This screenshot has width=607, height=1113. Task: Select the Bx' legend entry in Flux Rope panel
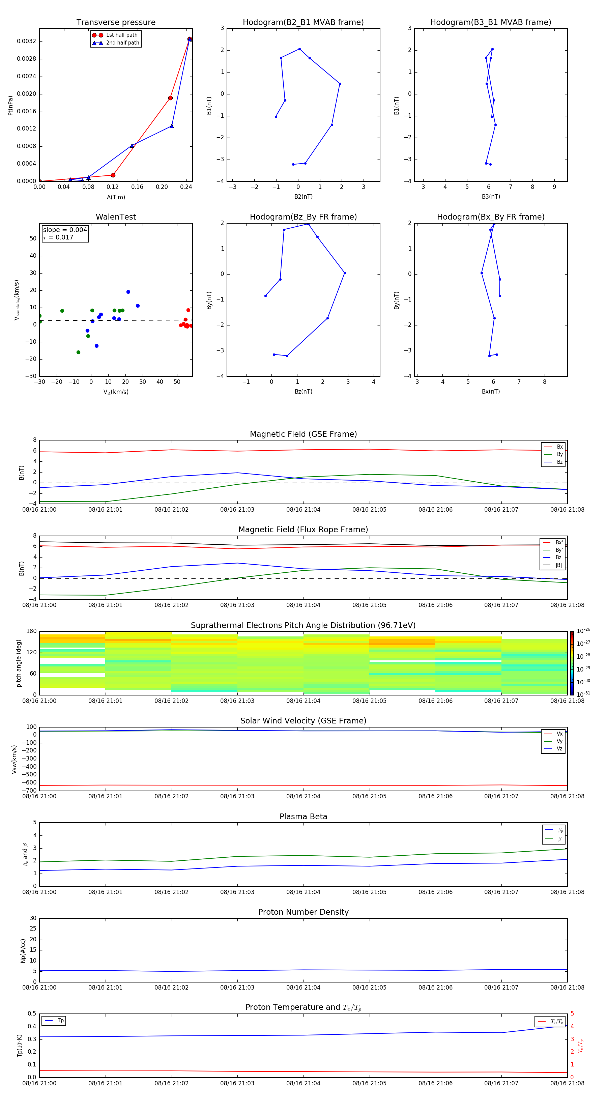[x=553, y=543]
